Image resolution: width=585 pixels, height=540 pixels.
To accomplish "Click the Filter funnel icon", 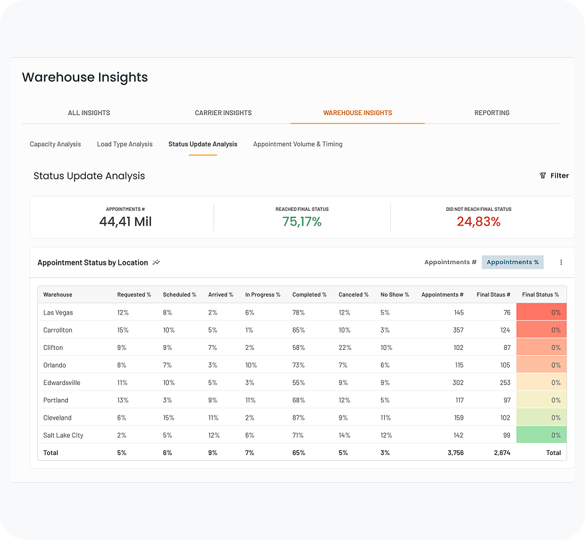I will pyautogui.click(x=542, y=176).
